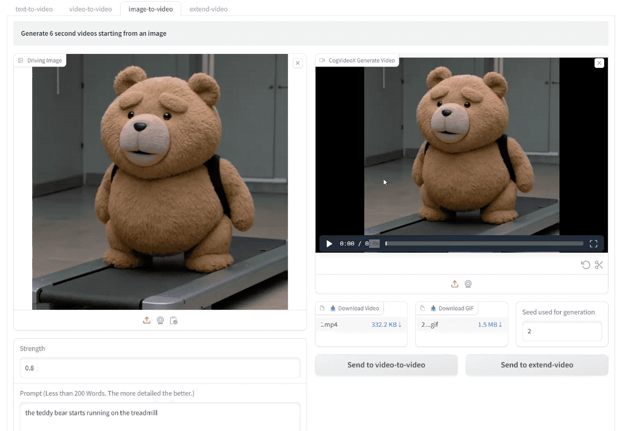The height and width of the screenshot is (431, 623).
Task: Click the Download GIF label
Action: tap(456, 308)
